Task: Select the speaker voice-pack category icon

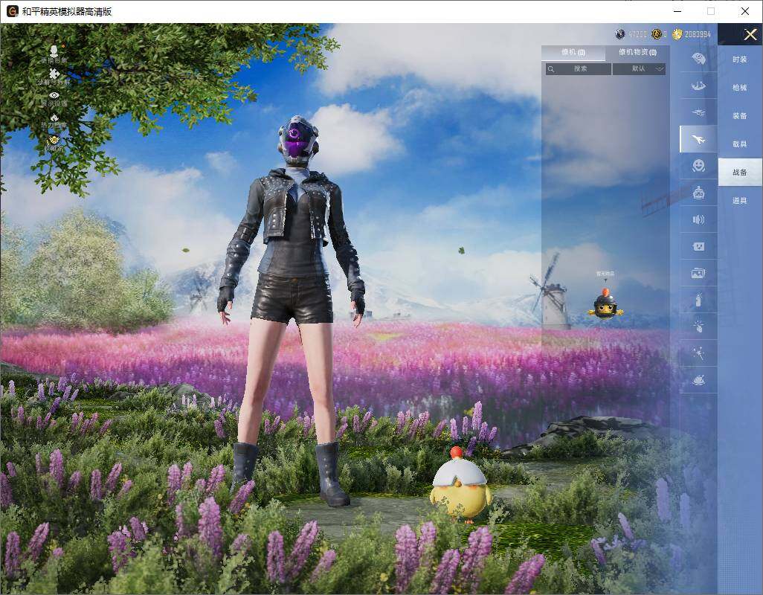Action: [x=699, y=219]
